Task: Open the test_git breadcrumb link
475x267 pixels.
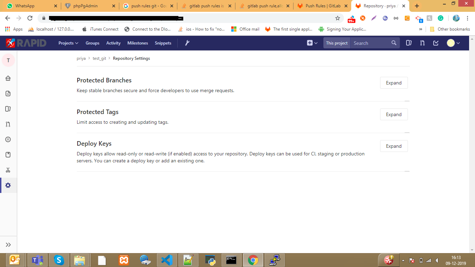Action: 99,58
